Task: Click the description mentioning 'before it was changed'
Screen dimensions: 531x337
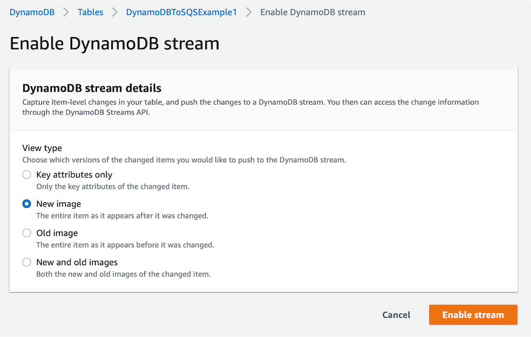Action: coord(125,245)
